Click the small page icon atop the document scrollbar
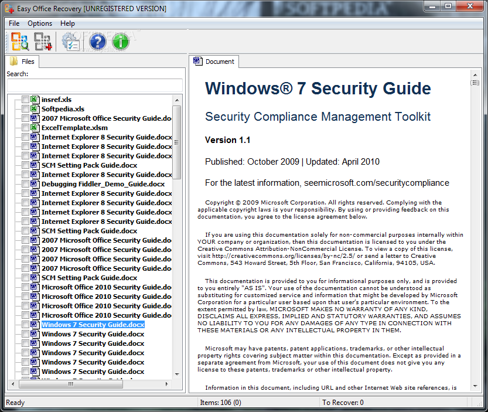 pyautogui.click(x=475, y=83)
